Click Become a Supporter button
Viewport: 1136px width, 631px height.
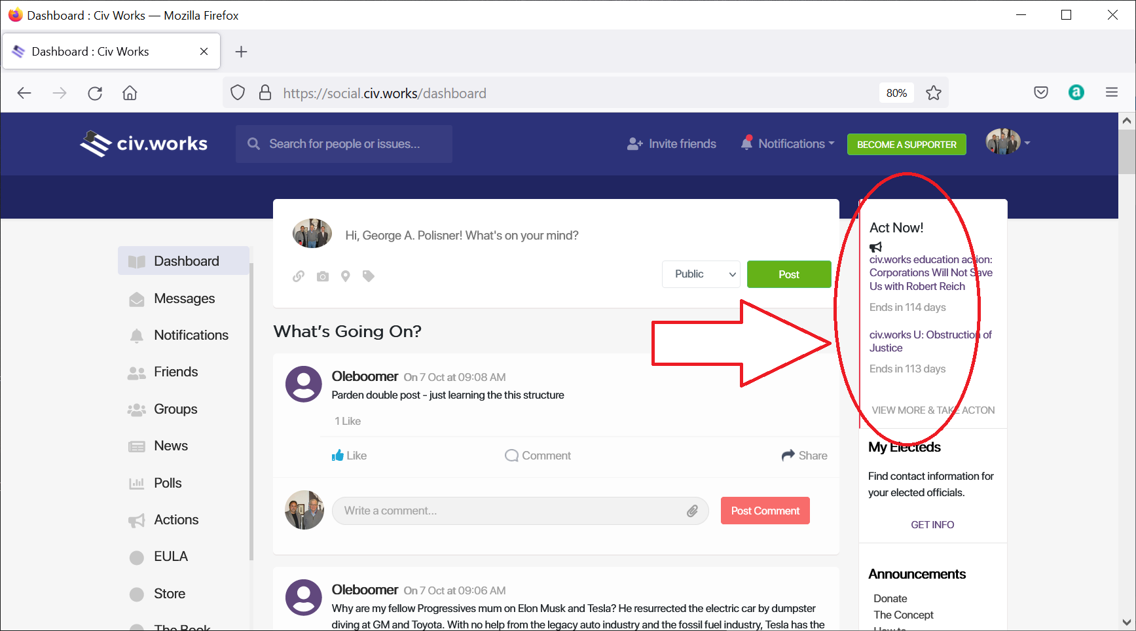tap(906, 145)
